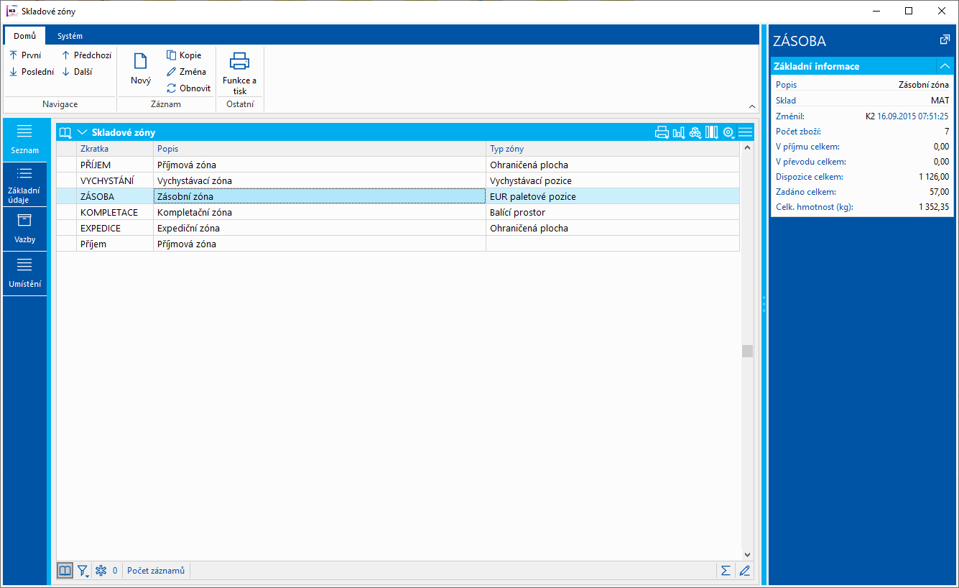The image size is (959, 588).
Task: Click the pencil edit icon in status bar
Action: click(x=744, y=571)
